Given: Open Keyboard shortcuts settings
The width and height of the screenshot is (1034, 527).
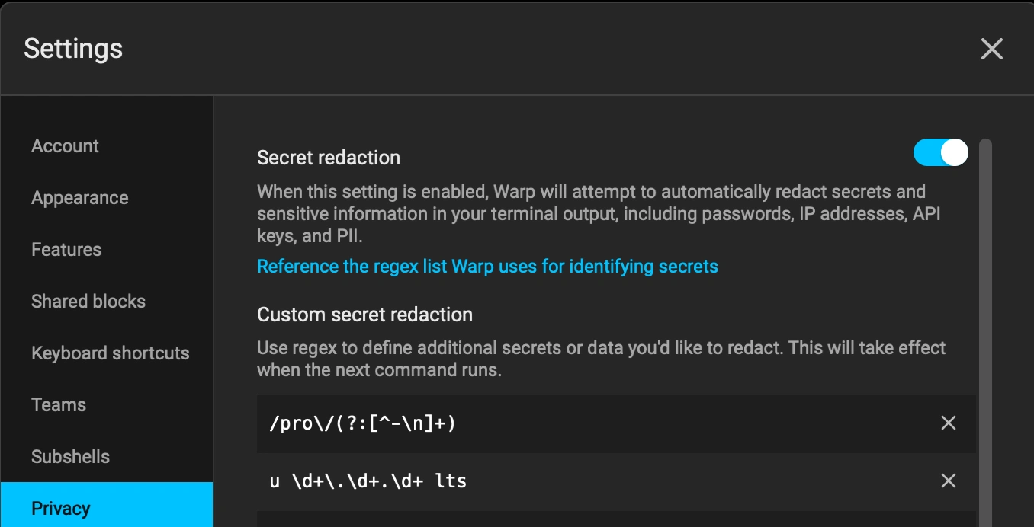Looking at the screenshot, I should [110, 353].
